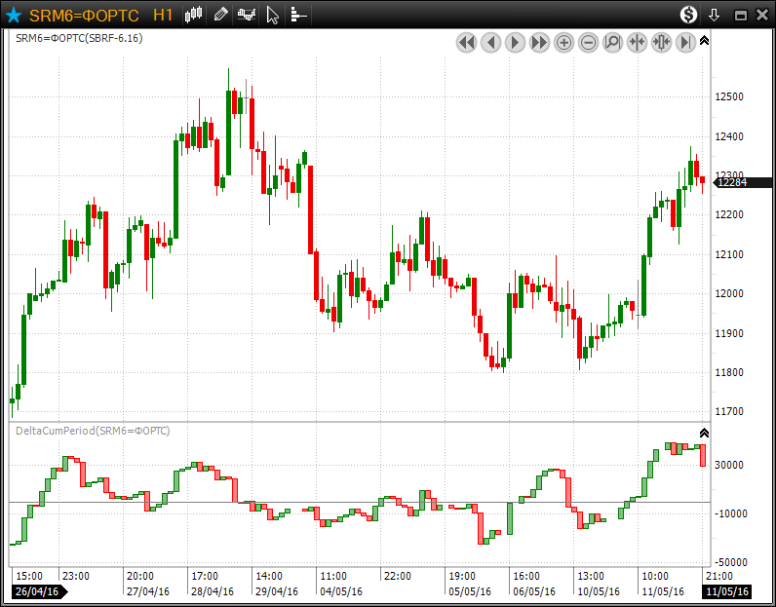
Task: Select the pencil drawing tool
Action: click(221, 15)
